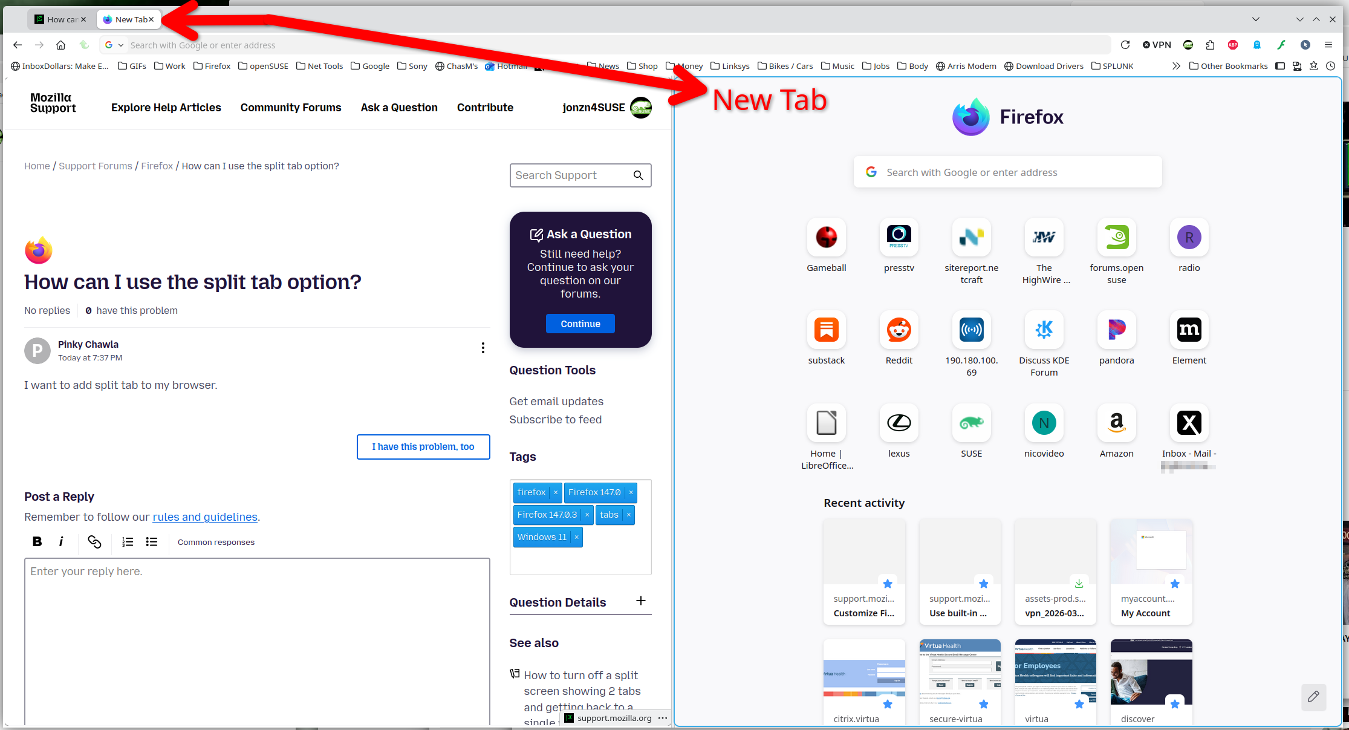
Task: Remove the Windows 11 tag
Action: coord(577,537)
